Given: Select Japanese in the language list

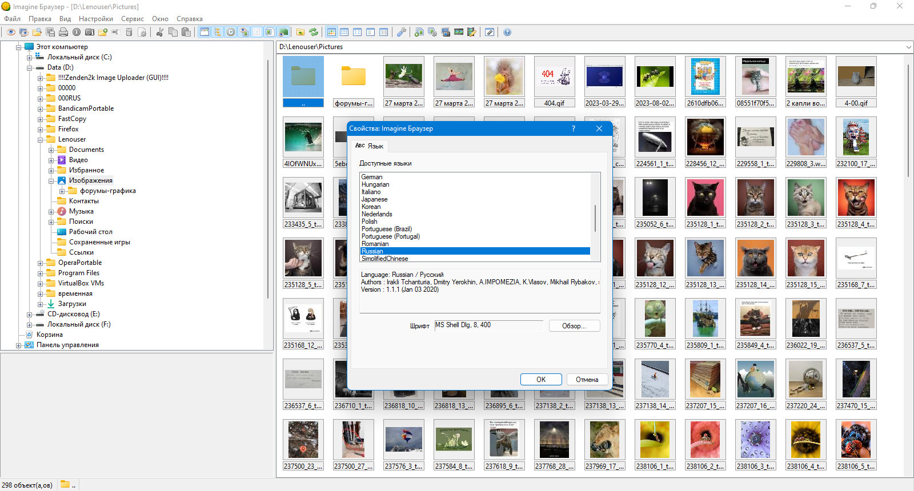Looking at the screenshot, I should pyautogui.click(x=374, y=199).
